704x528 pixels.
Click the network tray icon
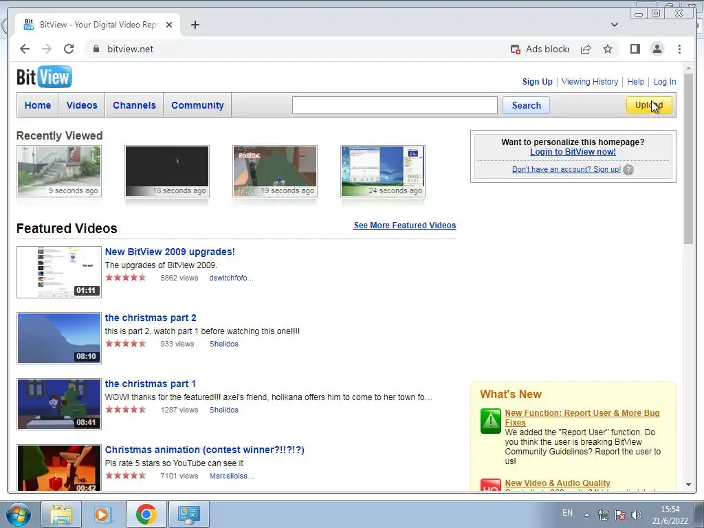604,515
